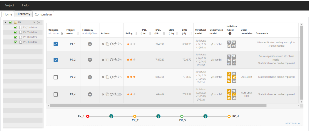The height and width of the screenshot is (131, 309).
Task: Click the RESET DISPLAY link
Action: pos(293,123)
